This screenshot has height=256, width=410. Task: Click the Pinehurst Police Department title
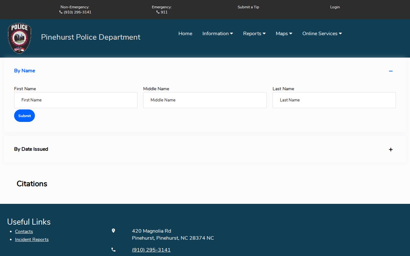91,37
